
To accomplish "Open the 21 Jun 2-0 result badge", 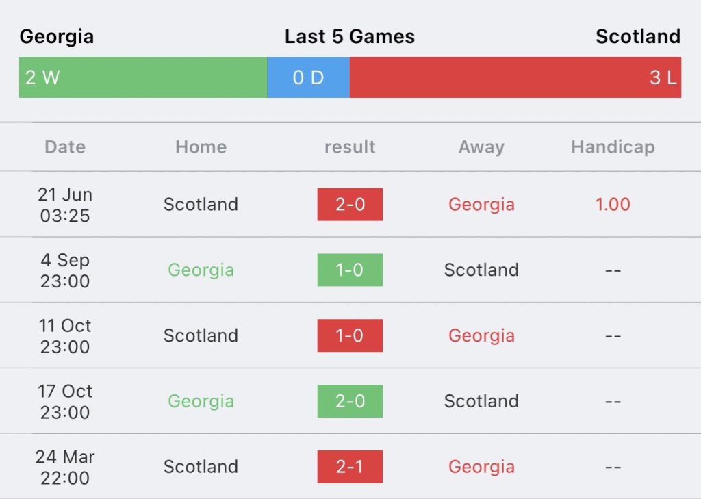I will coord(350,205).
